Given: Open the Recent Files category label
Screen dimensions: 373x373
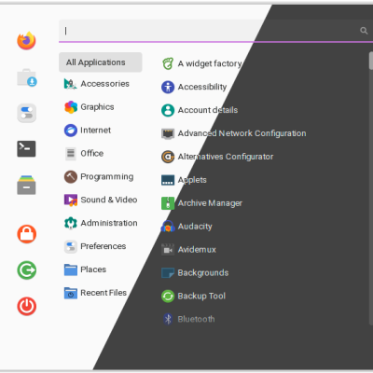Looking at the screenshot, I should click(104, 293).
